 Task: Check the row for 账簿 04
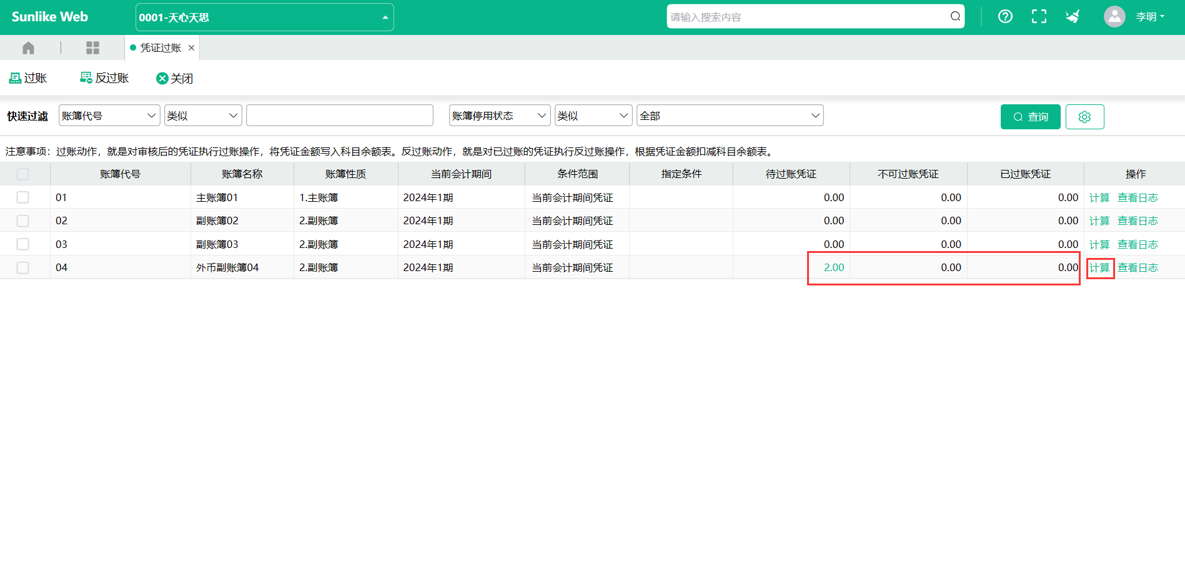point(23,268)
